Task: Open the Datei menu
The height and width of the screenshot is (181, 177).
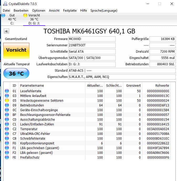Action: coord(7,11)
